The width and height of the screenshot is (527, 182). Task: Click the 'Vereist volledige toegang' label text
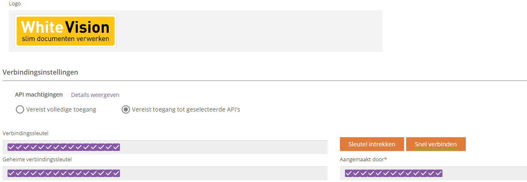[61, 110]
